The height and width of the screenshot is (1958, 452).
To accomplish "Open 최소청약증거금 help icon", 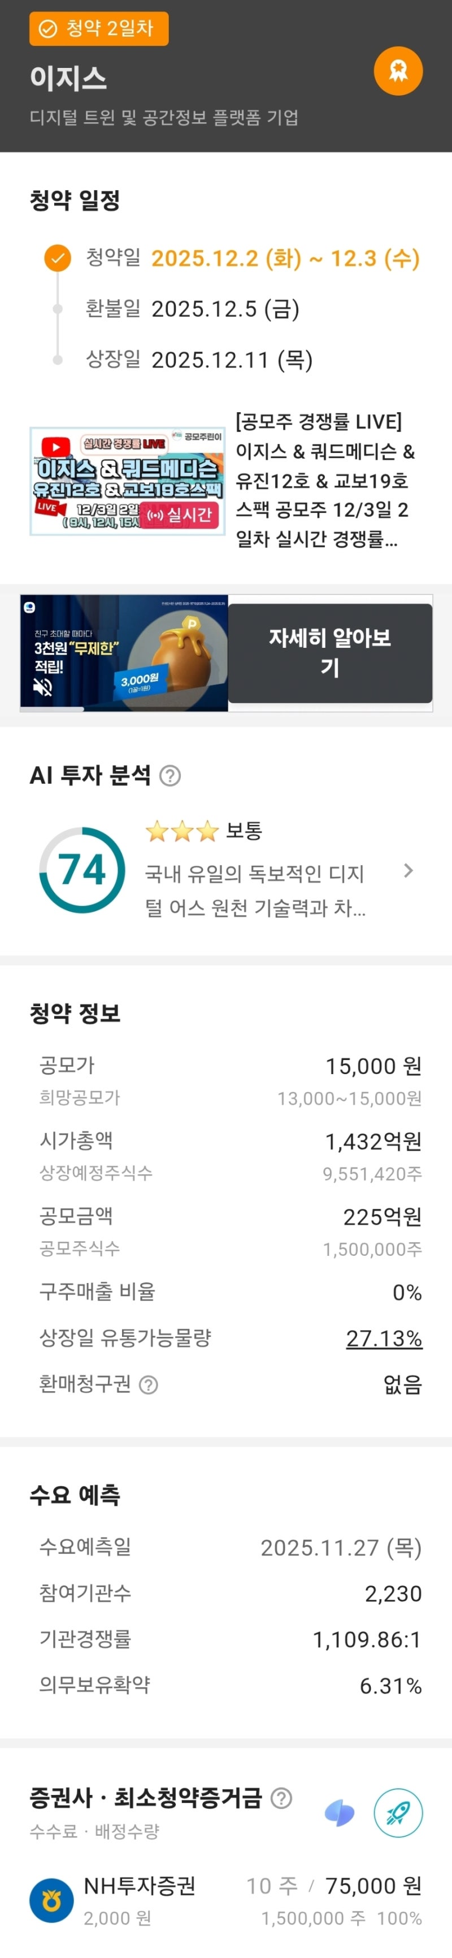I will click(281, 1798).
